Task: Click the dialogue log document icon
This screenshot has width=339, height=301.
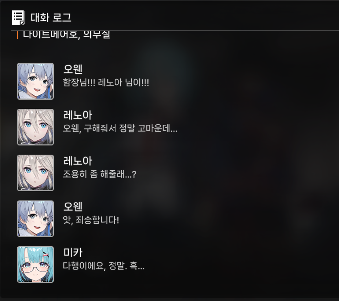Action: [19, 17]
